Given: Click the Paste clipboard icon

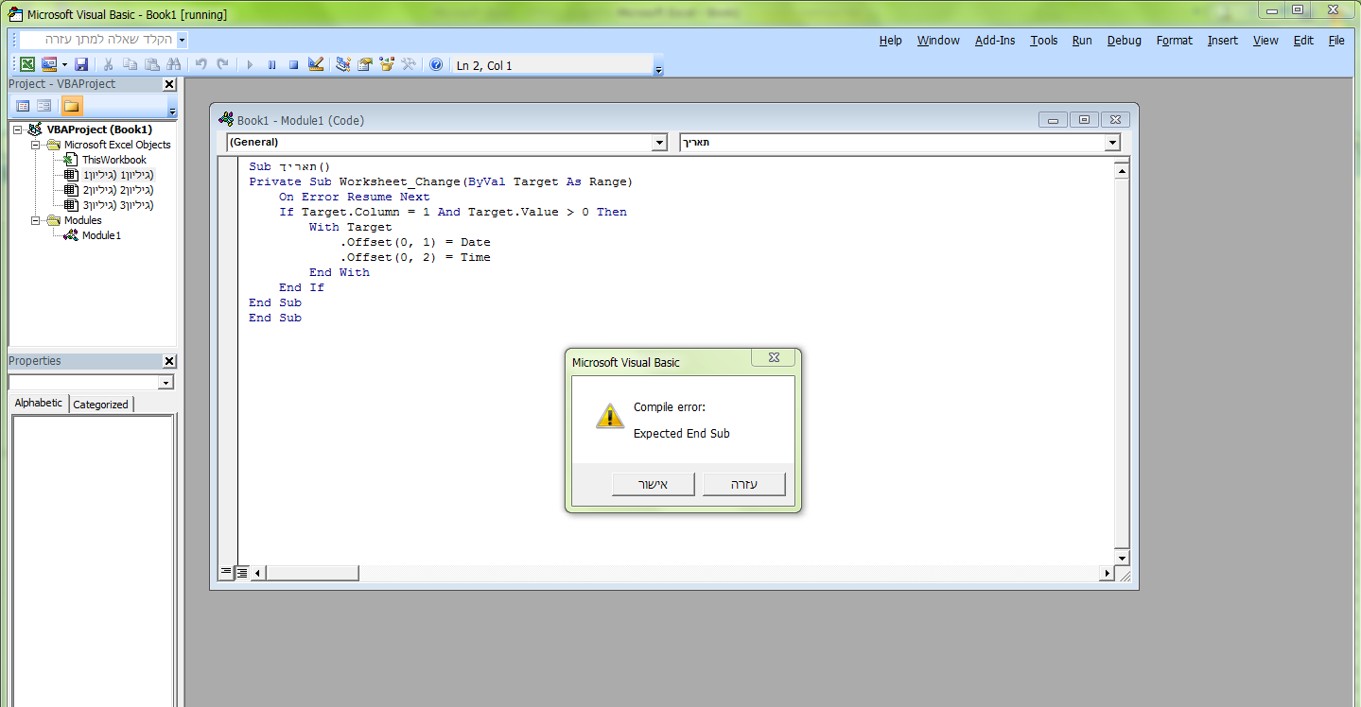Looking at the screenshot, I should coord(151,64).
